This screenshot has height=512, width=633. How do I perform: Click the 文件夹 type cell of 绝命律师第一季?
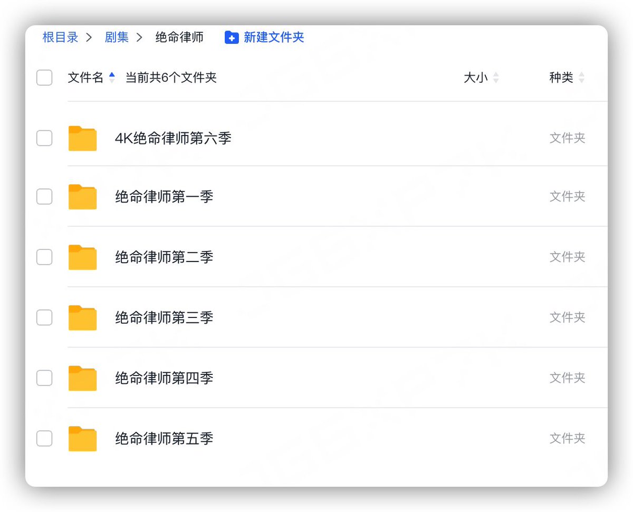pos(568,197)
